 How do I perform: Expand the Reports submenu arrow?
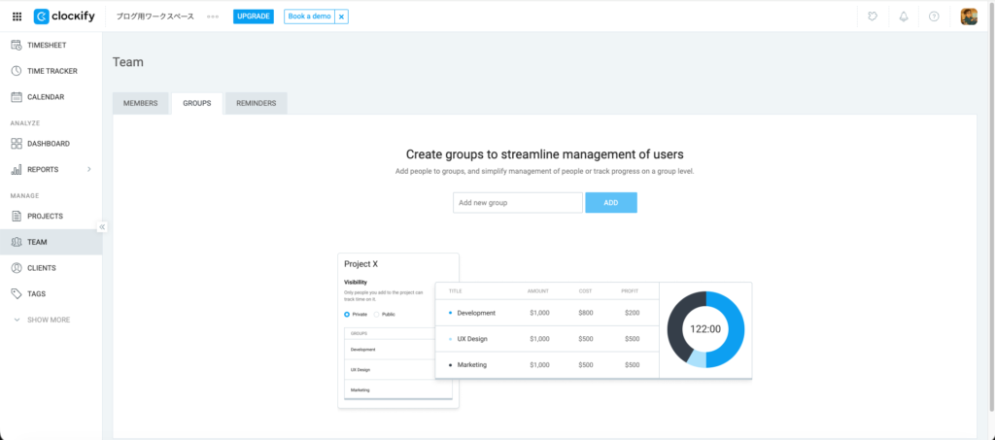[x=89, y=170]
